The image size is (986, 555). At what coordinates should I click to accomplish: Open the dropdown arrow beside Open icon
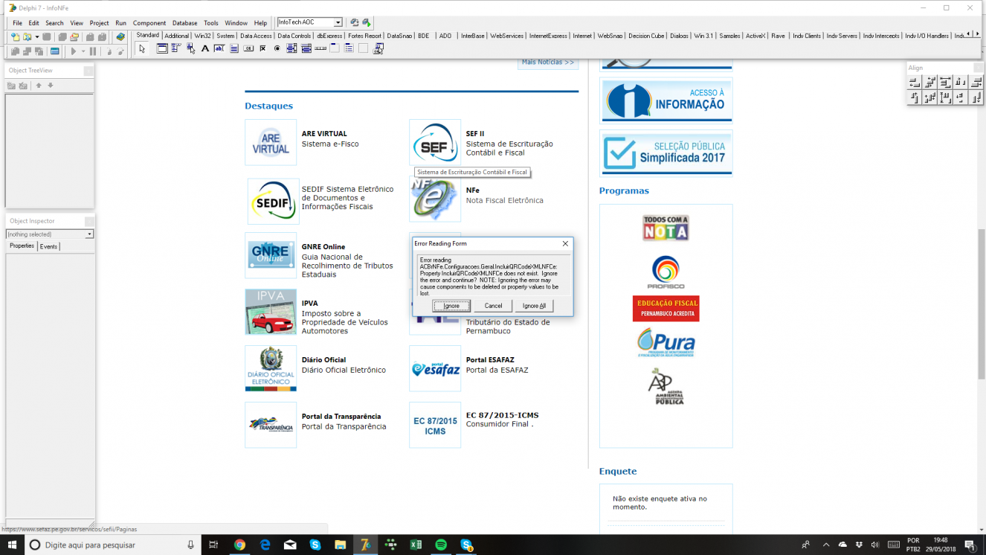(37, 36)
